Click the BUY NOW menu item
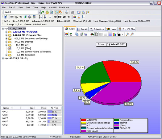 [59, 7]
